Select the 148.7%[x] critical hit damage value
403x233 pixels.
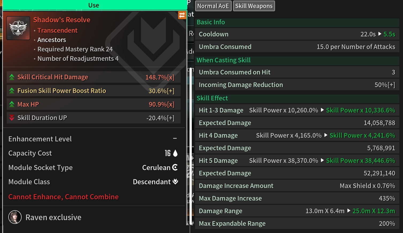point(160,77)
